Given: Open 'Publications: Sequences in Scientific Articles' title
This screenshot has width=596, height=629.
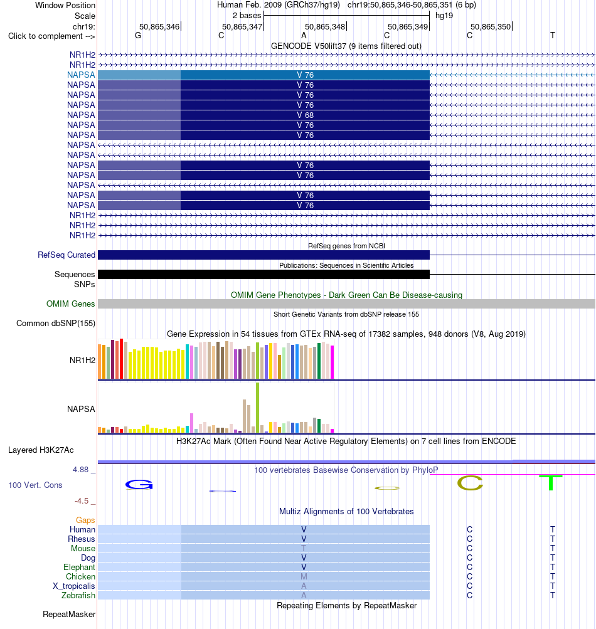Looking at the screenshot, I should click(346, 265).
